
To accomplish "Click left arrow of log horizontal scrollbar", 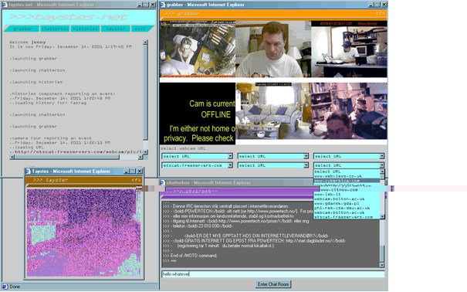I will point(12,157).
